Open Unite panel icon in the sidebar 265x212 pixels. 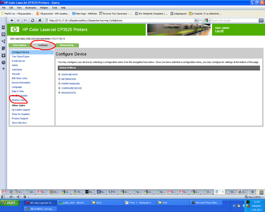click(x=3, y=41)
